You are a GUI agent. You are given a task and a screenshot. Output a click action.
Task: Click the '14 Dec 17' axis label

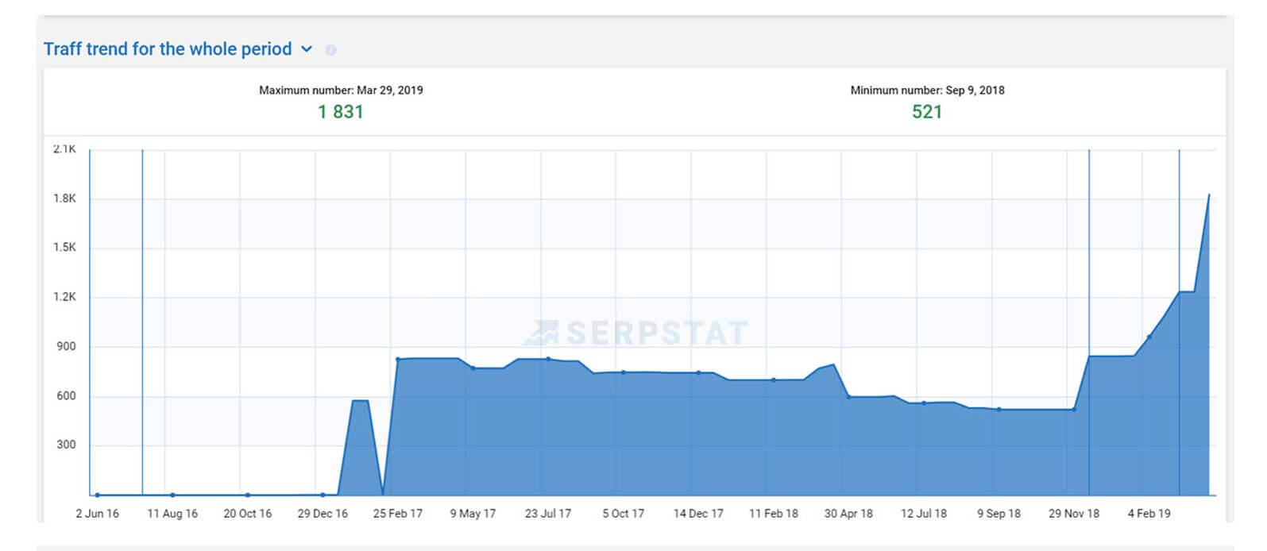coord(698,514)
